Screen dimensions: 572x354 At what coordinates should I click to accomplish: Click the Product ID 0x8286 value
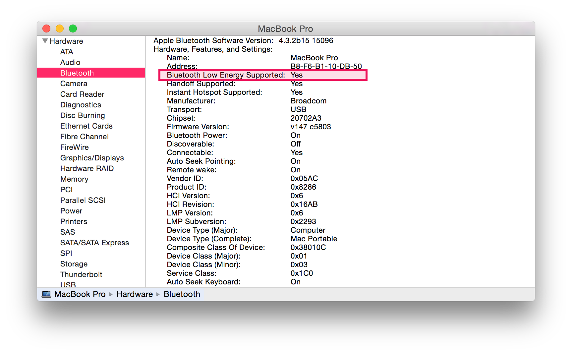(x=303, y=187)
